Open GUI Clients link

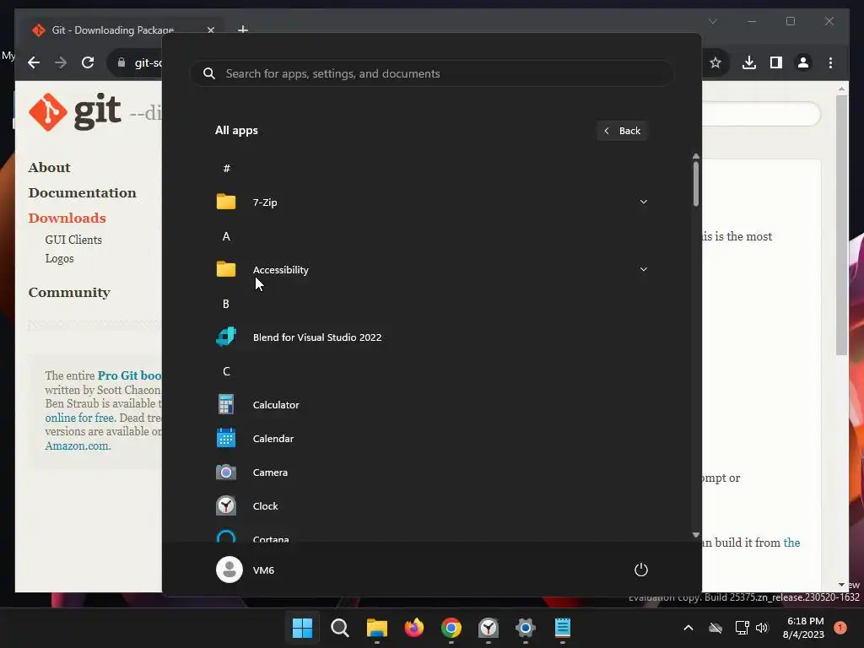coord(73,240)
